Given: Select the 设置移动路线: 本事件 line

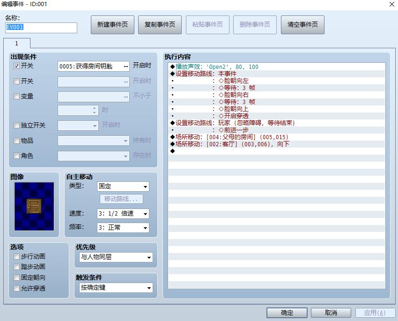Looking at the screenshot, I should 277,74.
